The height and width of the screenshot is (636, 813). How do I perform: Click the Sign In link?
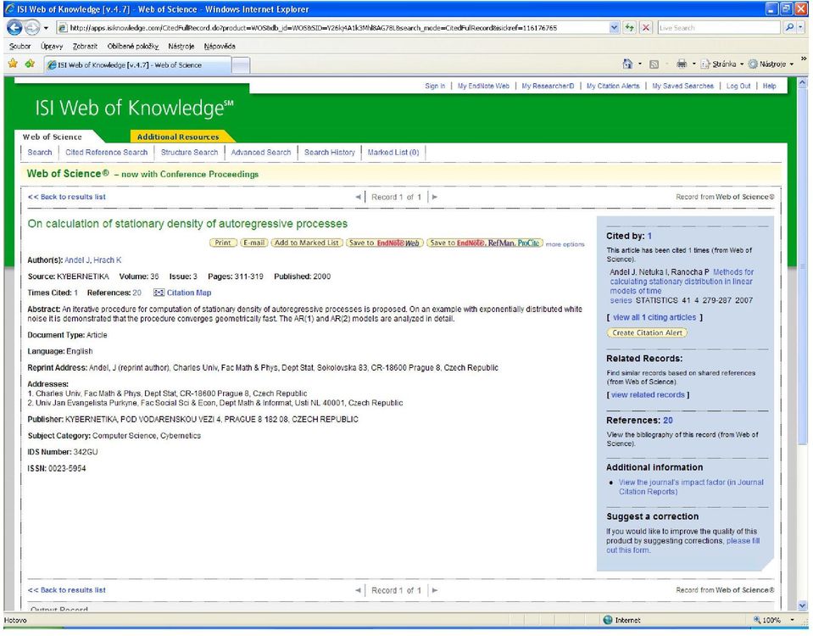[x=435, y=86]
